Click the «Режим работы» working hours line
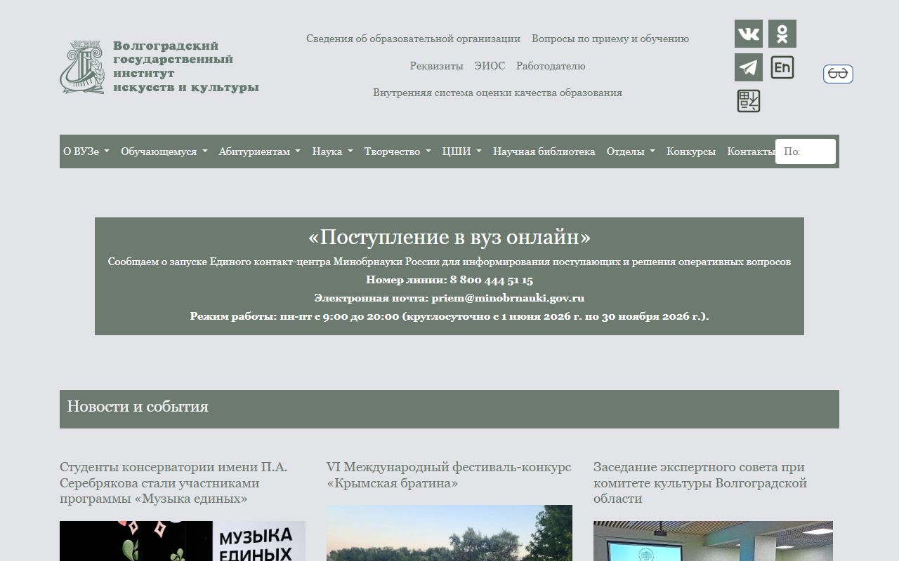 [449, 316]
